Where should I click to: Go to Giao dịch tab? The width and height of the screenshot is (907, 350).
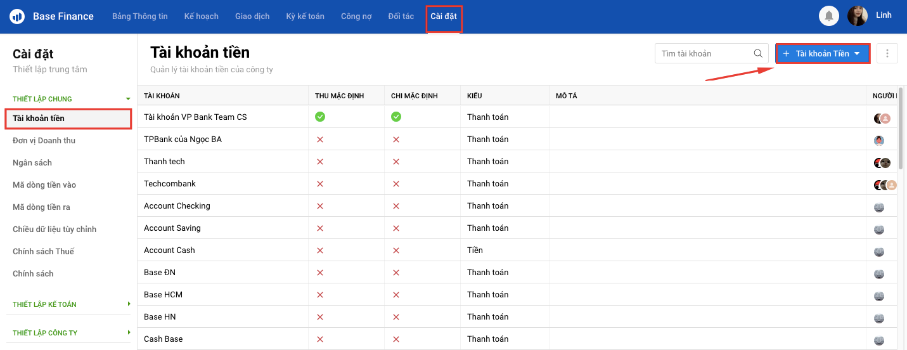point(252,16)
